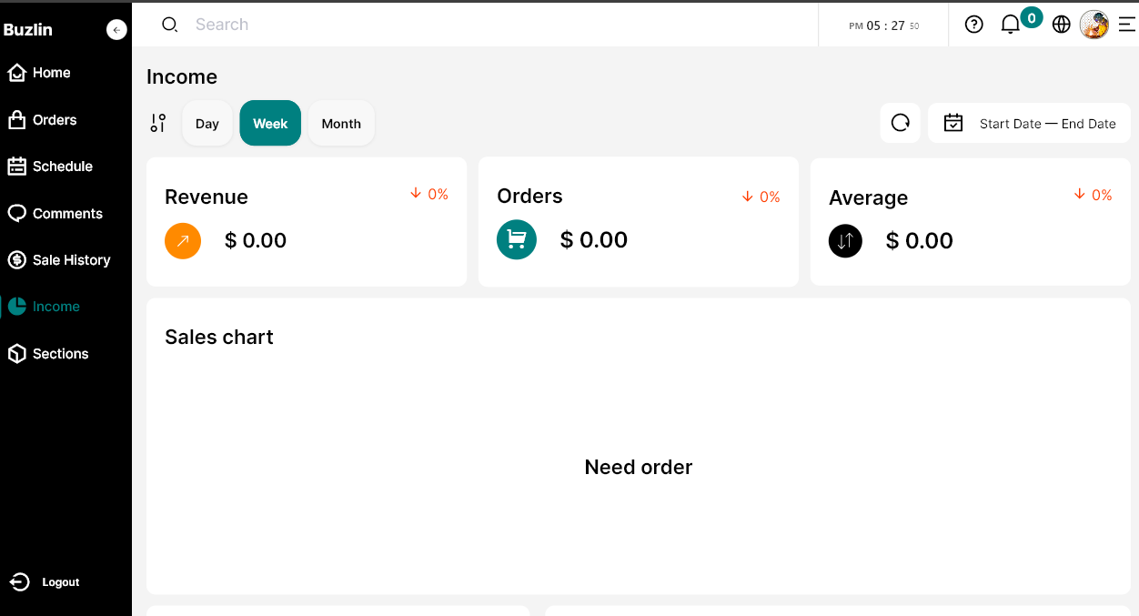Open the Orders page
Image resolution: width=1139 pixels, height=616 pixels.
coord(54,120)
